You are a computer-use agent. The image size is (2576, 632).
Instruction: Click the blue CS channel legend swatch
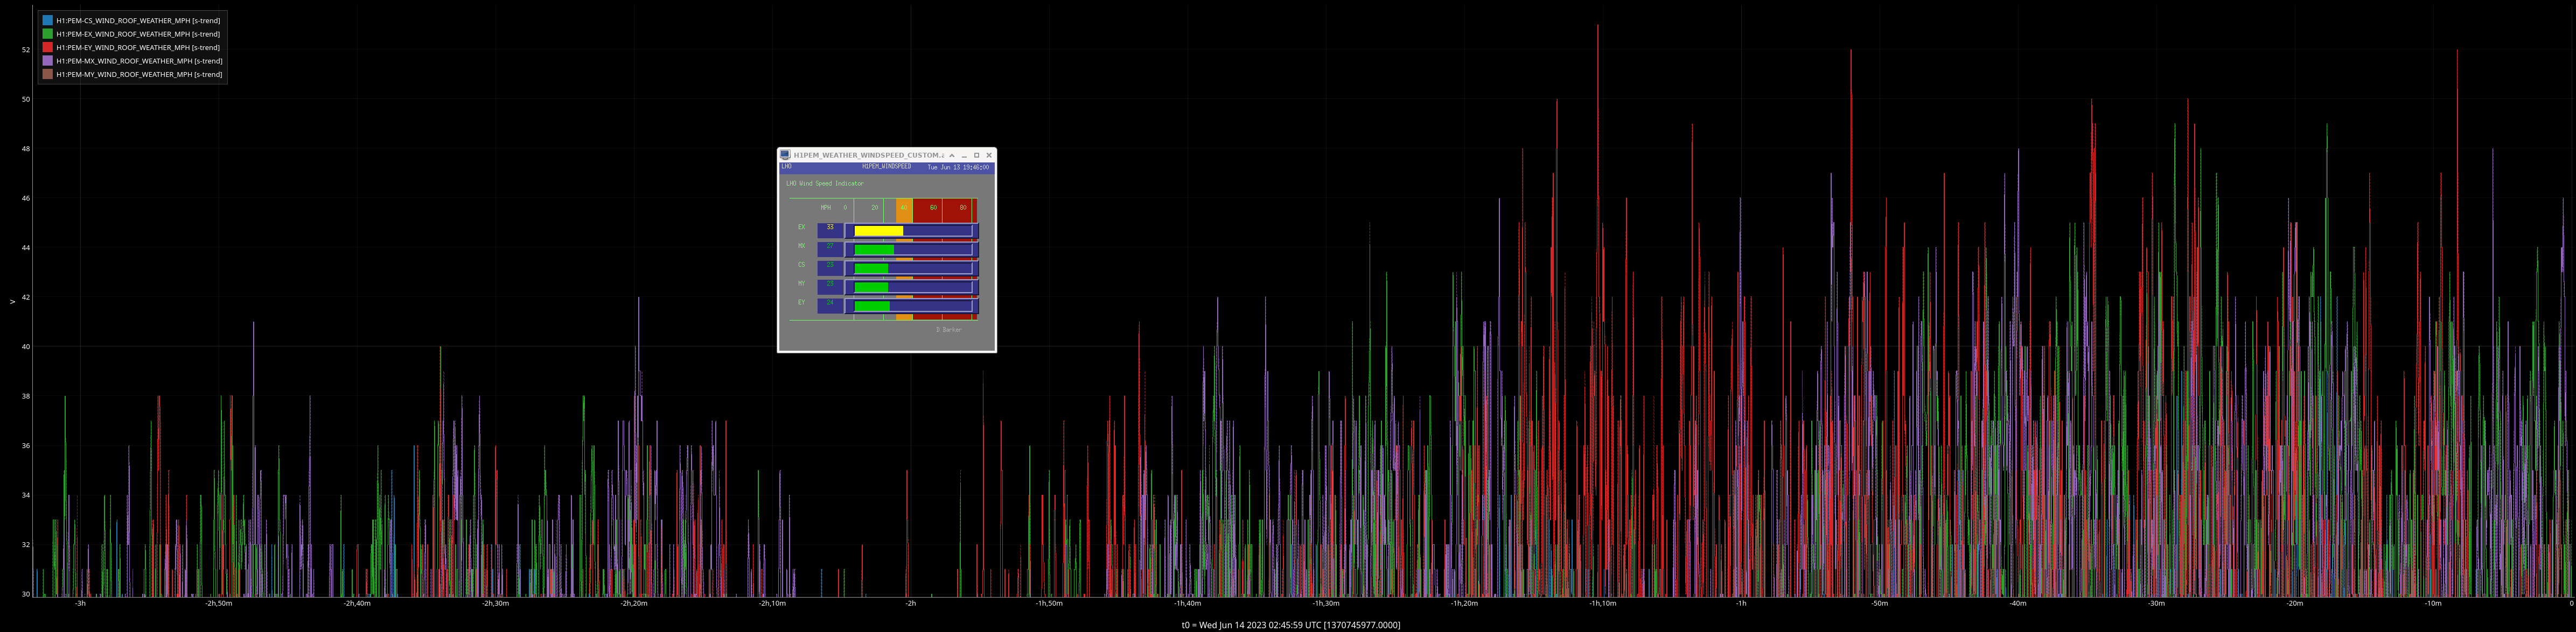coord(47,20)
